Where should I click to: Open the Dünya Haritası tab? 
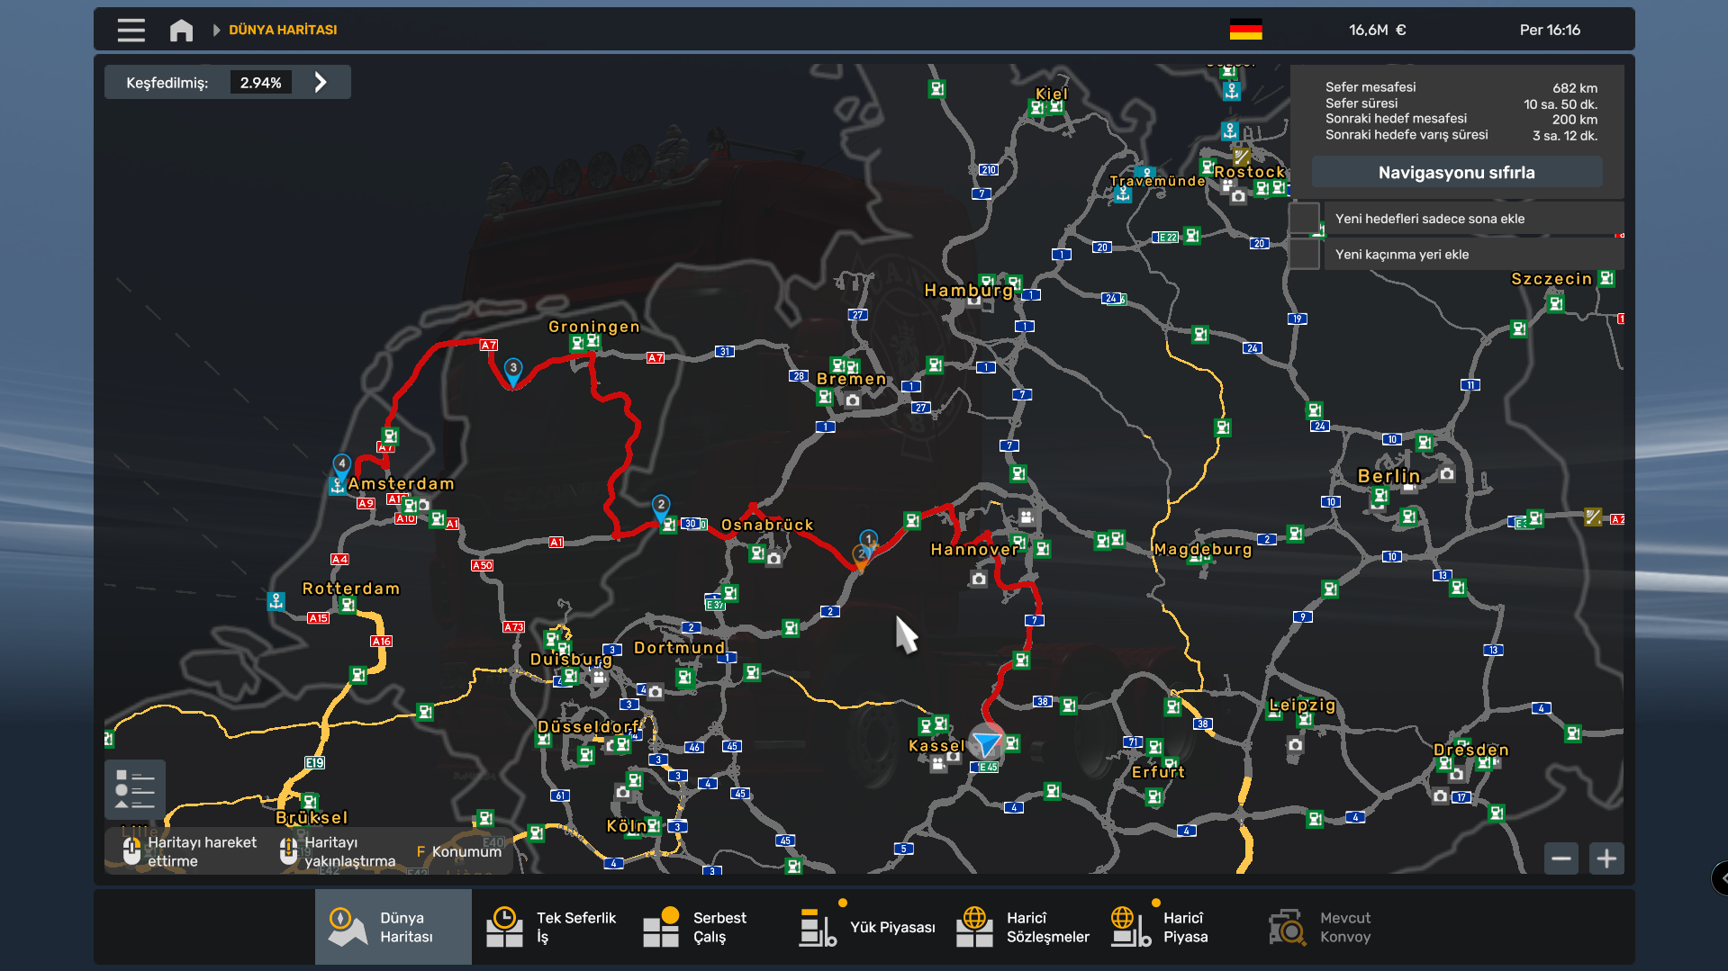[x=393, y=927]
